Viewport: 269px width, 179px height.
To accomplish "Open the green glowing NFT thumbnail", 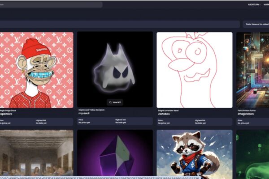I will point(252,154).
